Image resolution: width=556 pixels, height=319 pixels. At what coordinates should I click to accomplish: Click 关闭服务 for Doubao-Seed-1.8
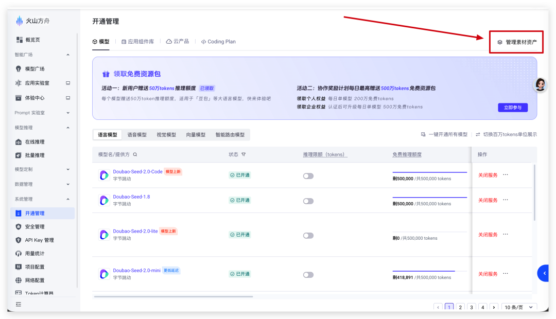[x=488, y=200]
